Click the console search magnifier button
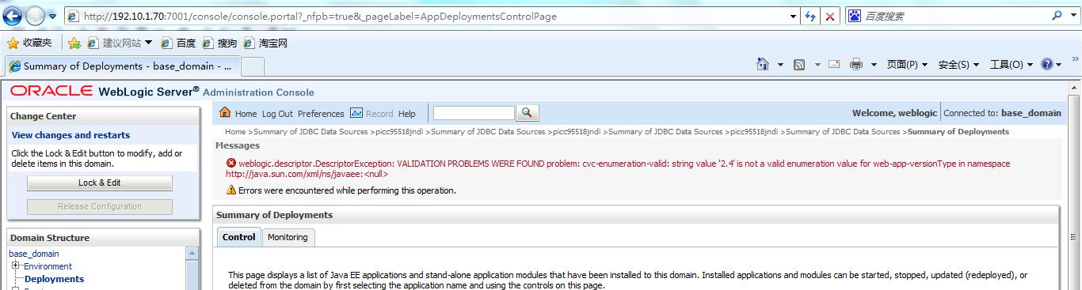The image size is (1082, 290). pyautogui.click(x=528, y=113)
